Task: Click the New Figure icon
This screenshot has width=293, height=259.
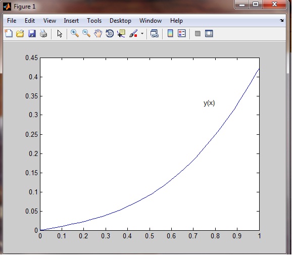Action: click(9, 34)
